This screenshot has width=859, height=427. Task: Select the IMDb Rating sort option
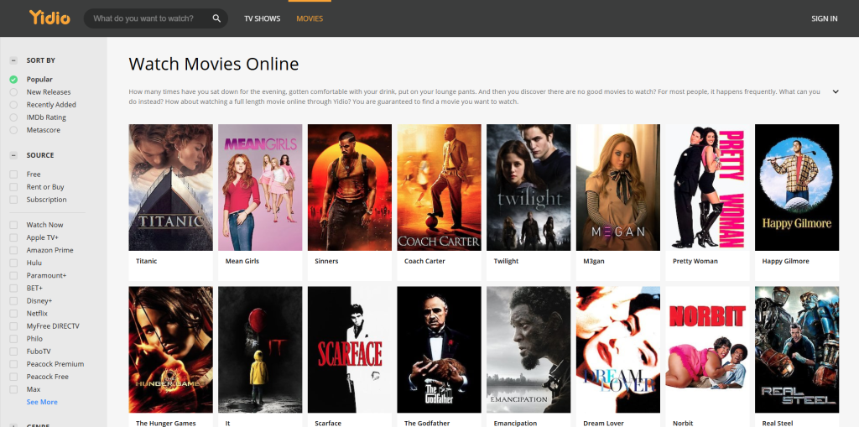click(13, 117)
